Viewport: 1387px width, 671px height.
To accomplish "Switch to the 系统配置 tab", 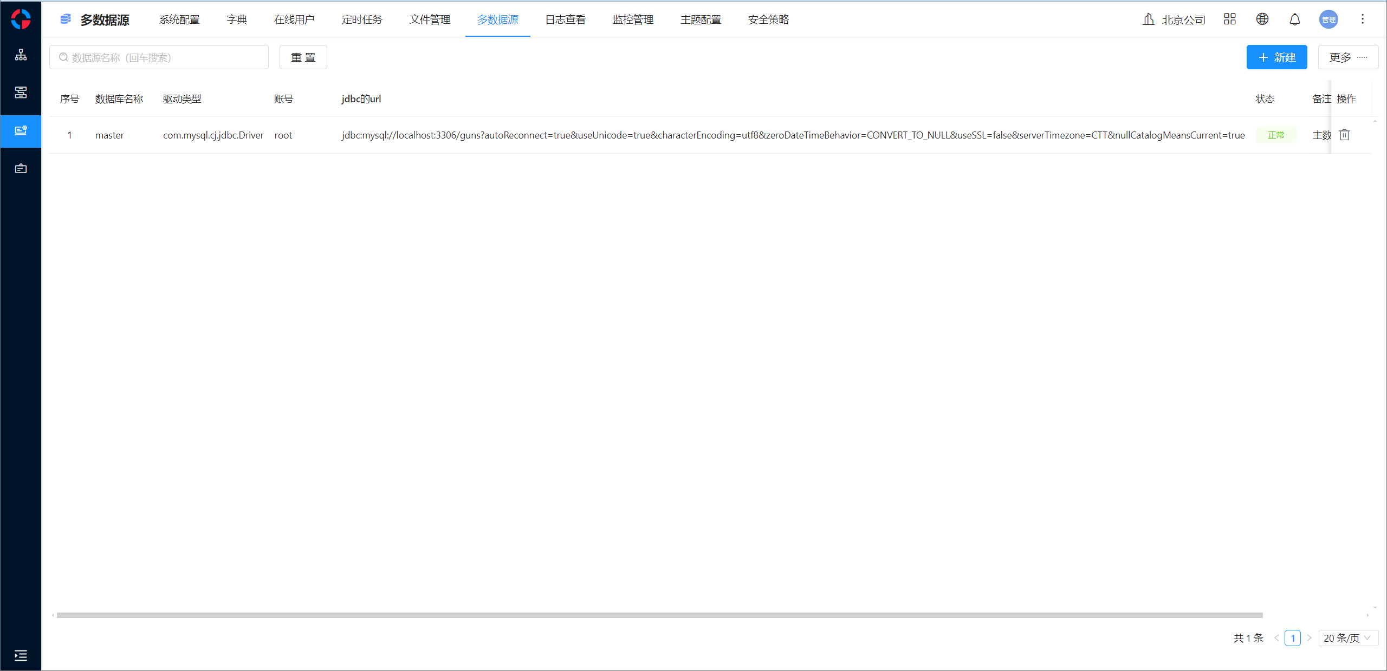I will [179, 20].
